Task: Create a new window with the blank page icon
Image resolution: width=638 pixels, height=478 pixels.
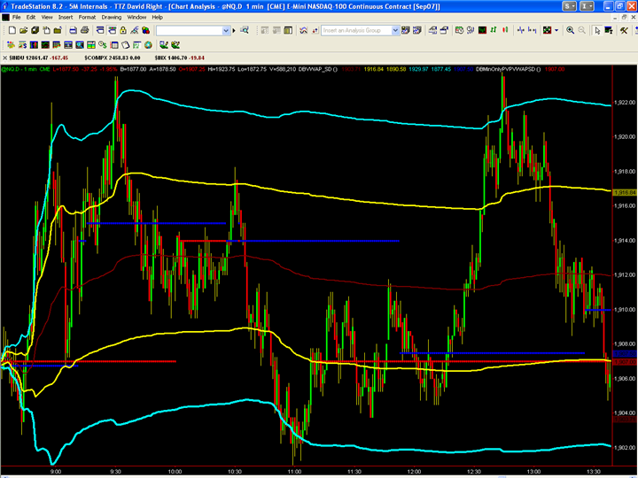Action: point(12,30)
